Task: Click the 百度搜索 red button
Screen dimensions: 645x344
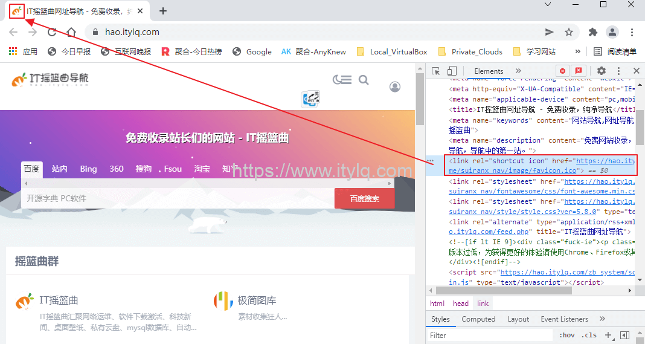Action: (364, 198)
